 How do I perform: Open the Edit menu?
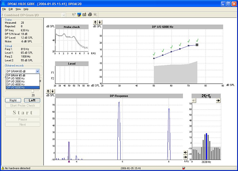coord(11,9)
